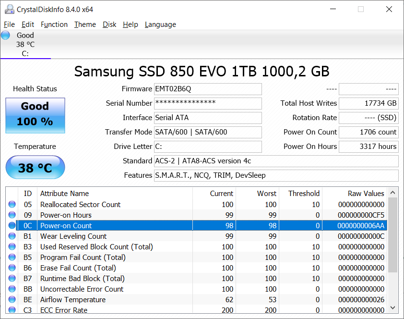
Task: Click the Serial Number field
Action: [208, 103]
